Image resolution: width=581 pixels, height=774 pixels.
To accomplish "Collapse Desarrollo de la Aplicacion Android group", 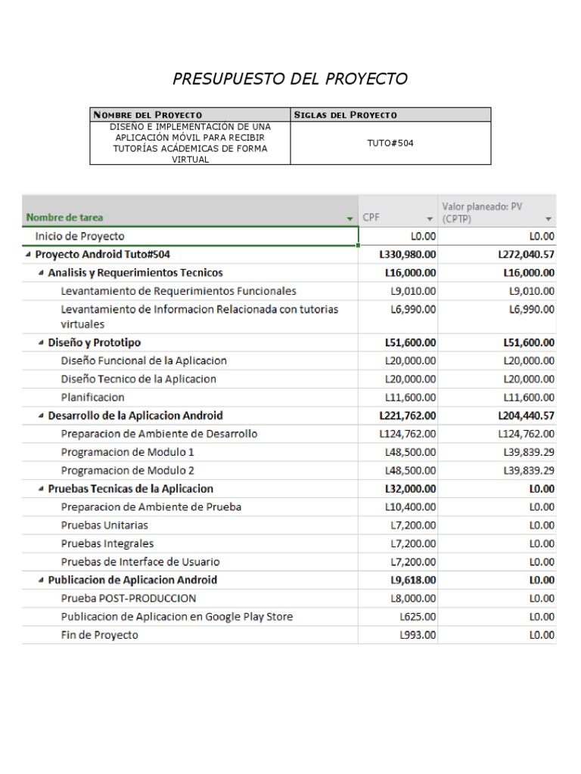I will (41, 415).
